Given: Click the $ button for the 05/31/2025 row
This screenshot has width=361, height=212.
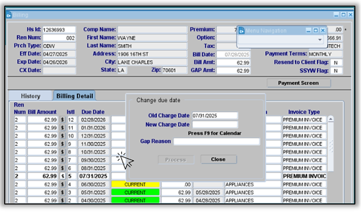Looking at the screenshot, I should tap(62, 193).
